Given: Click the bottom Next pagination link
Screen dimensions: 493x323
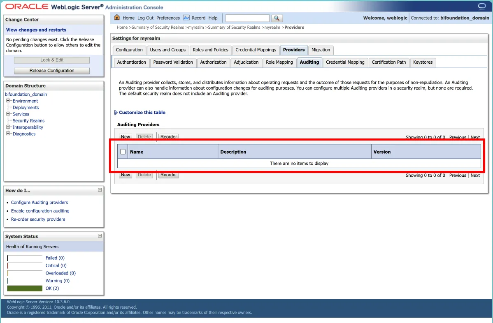Looking at the screenshot, I should pyautogui.click(x=475, y=175).
